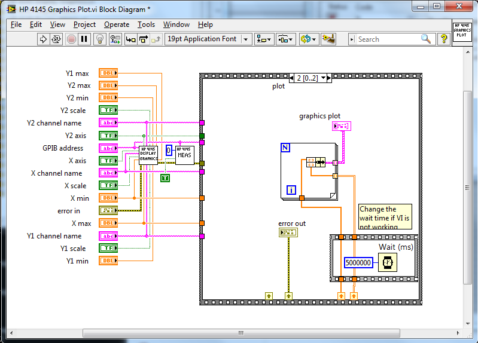The width and height of the screenshot is (478, 343).
Task: Click the For Loop iteration i terminal
Action: click(x=291, y=190)
